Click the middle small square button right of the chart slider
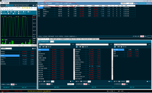Image resolution: width=152 pixels, height=93 pixels. pos(34,45)
